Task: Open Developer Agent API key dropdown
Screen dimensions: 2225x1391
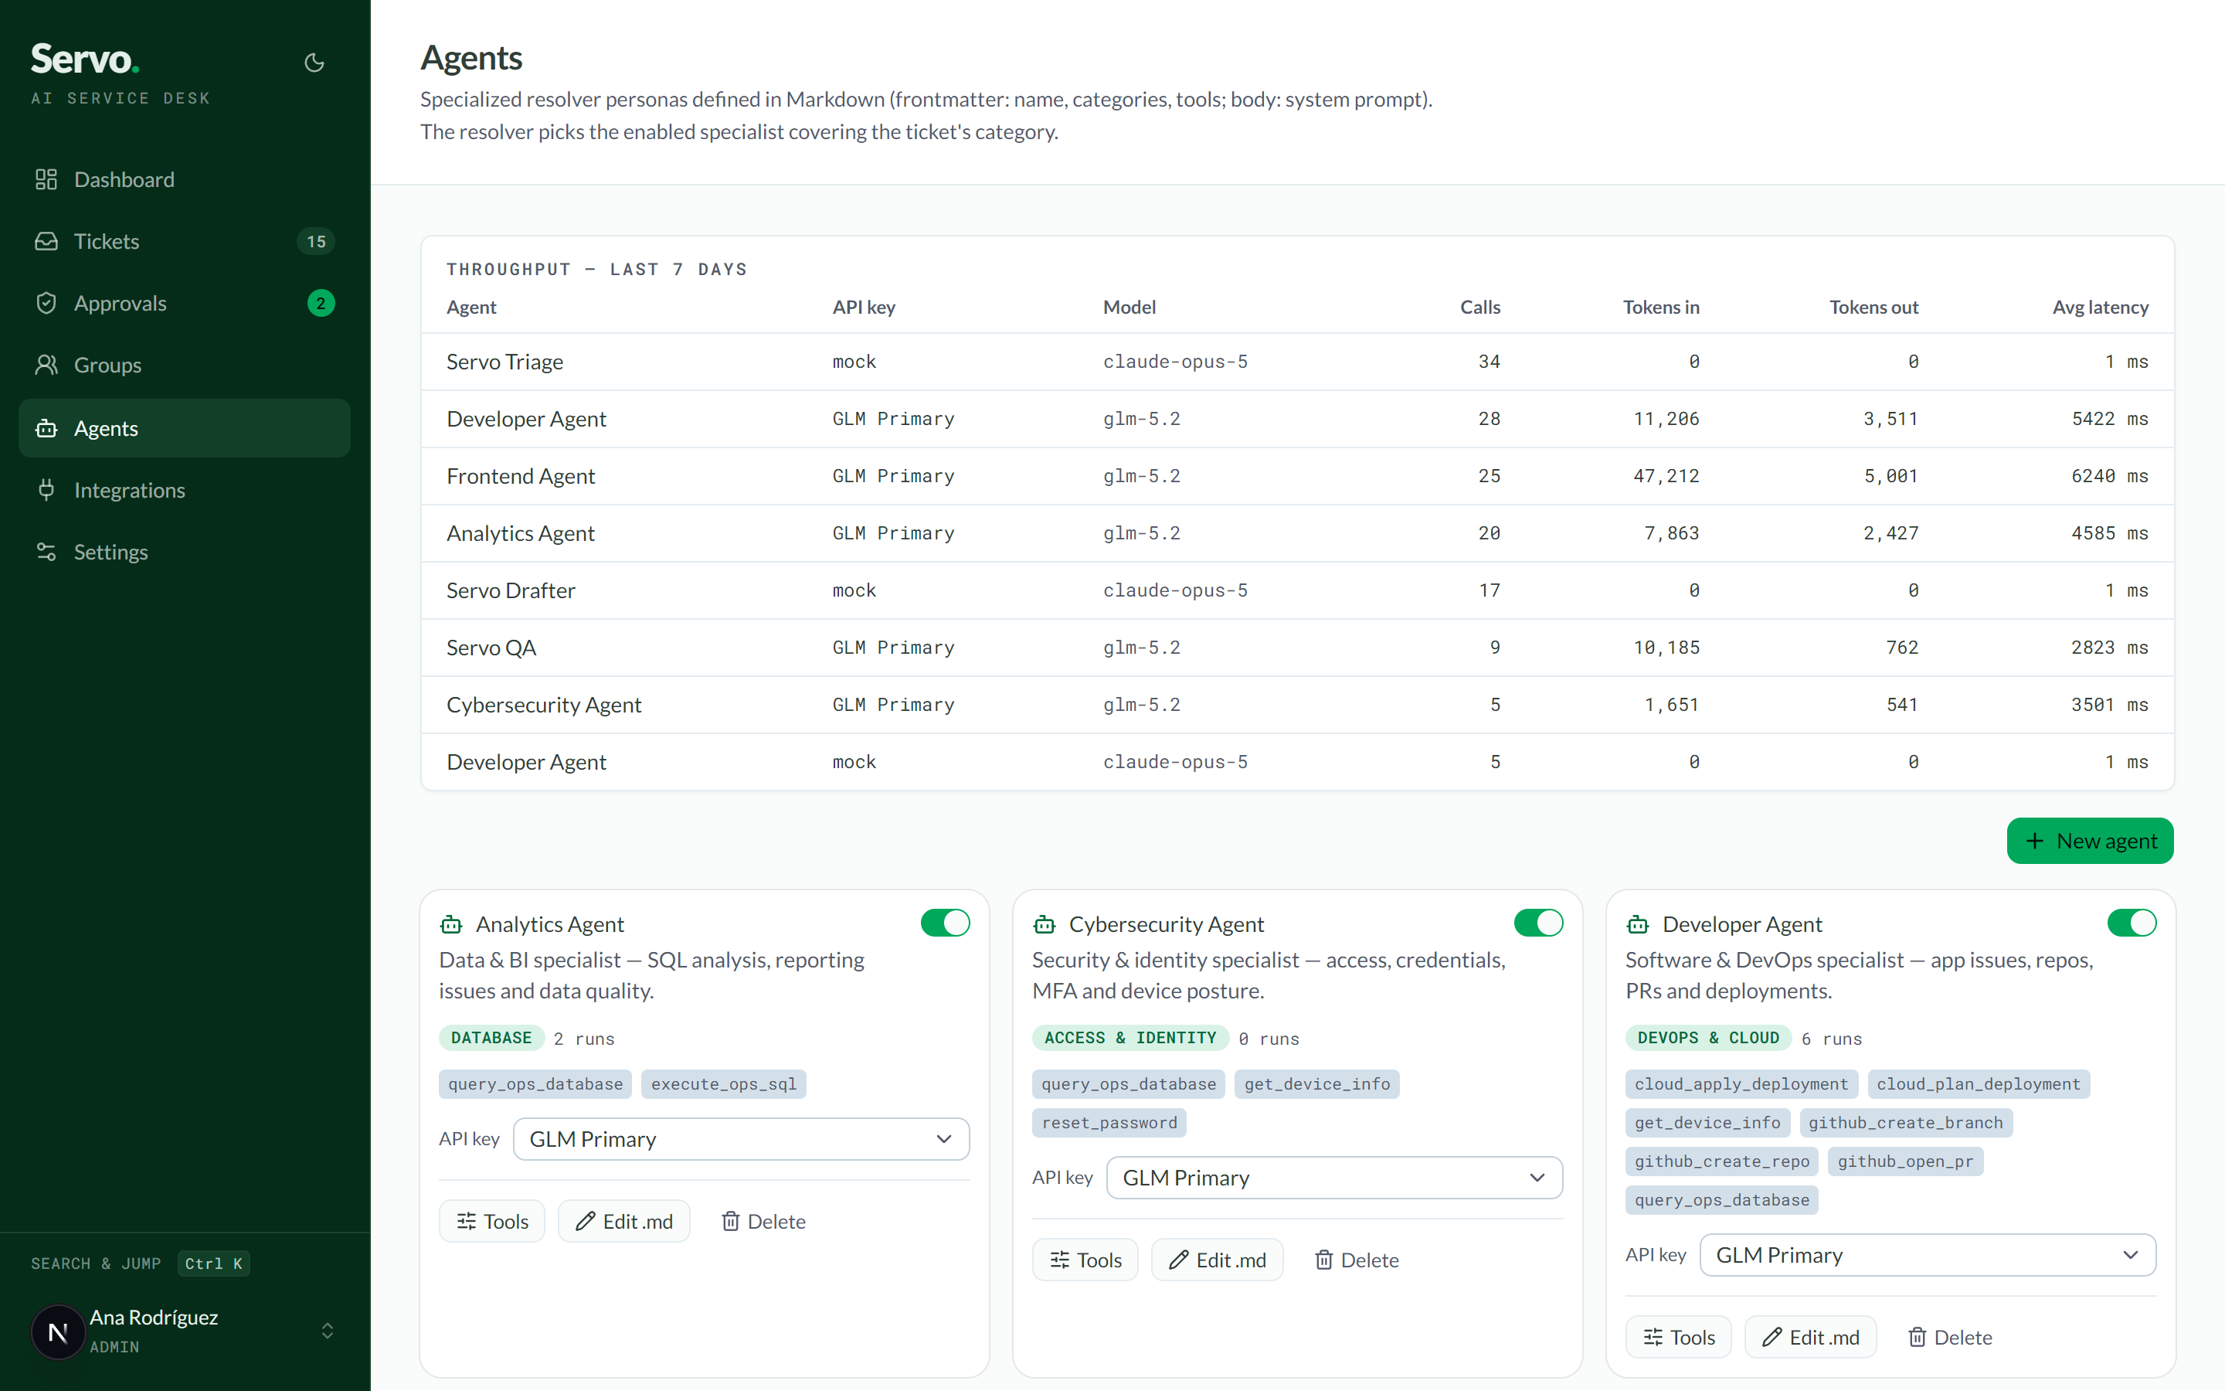Action: [x=1928, y=1255]
